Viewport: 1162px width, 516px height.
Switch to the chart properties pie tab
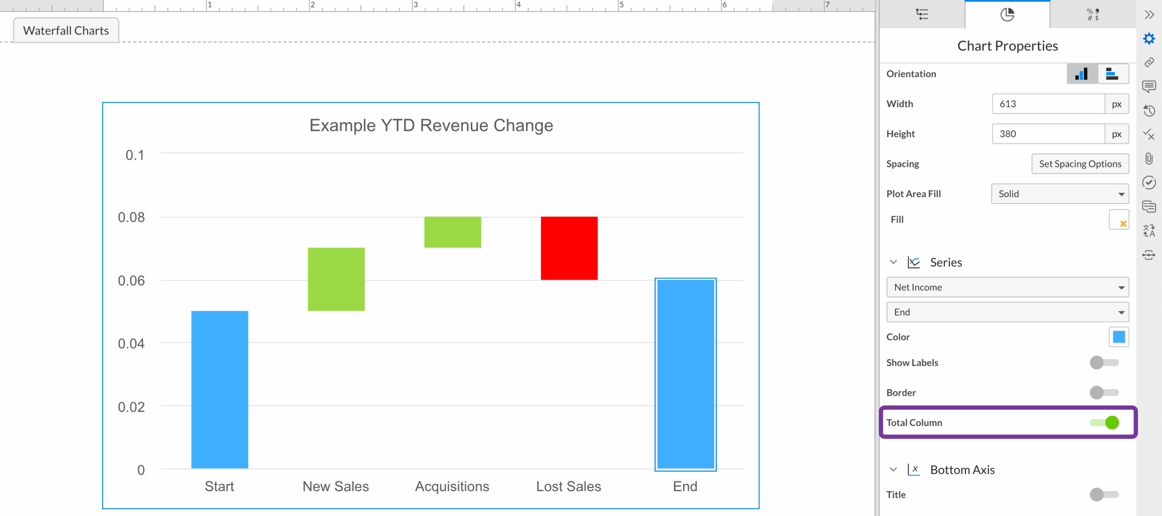coord(1007,15)
